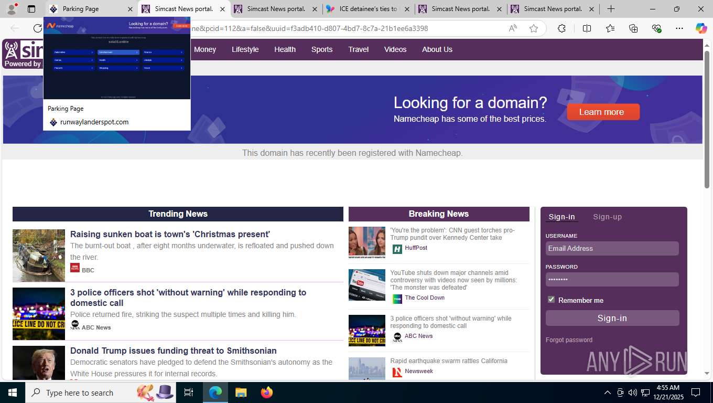Image resolution: width=713 pixels, height=403 pixels.
Task: Open trending '3 police officers shot' headline
Action: (x=188, y=298)
